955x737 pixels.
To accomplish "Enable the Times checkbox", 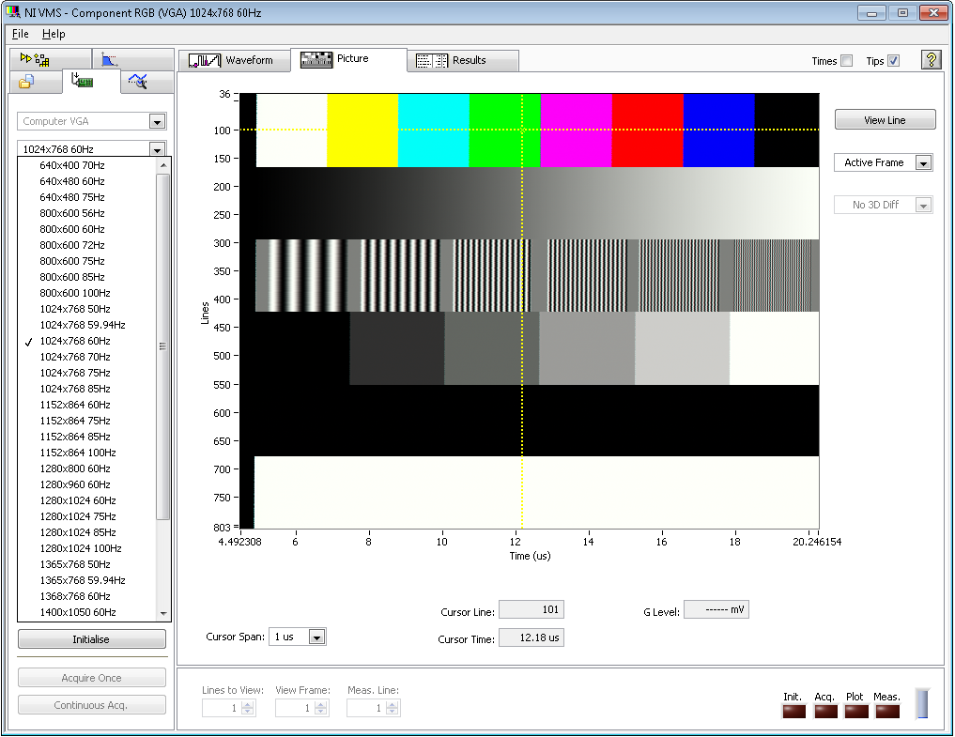I will pos(847,61).
